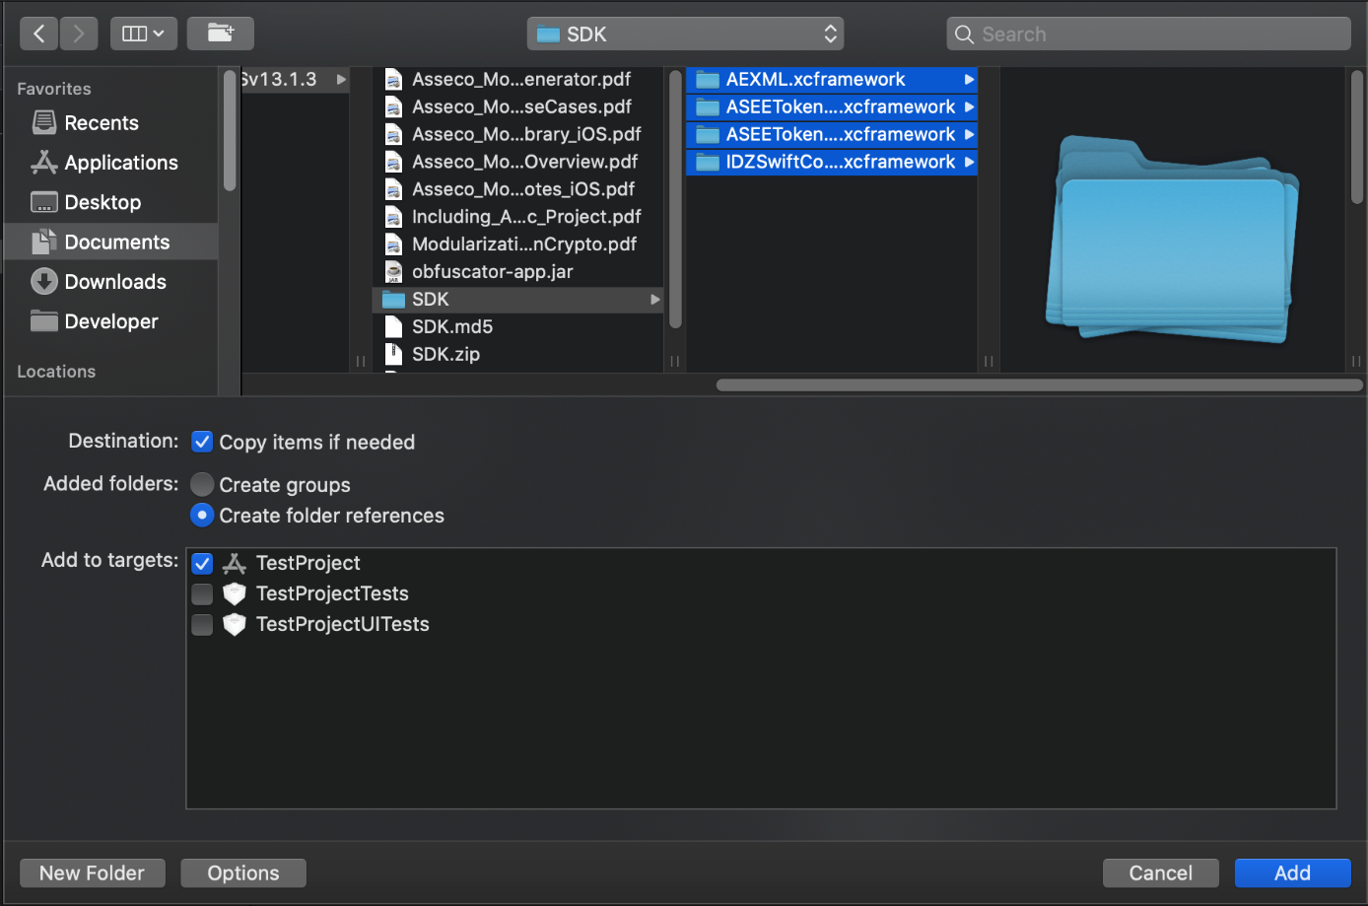
Task: Click the disclosure arrow on SDK folder
Action: (x=655, y=299)
